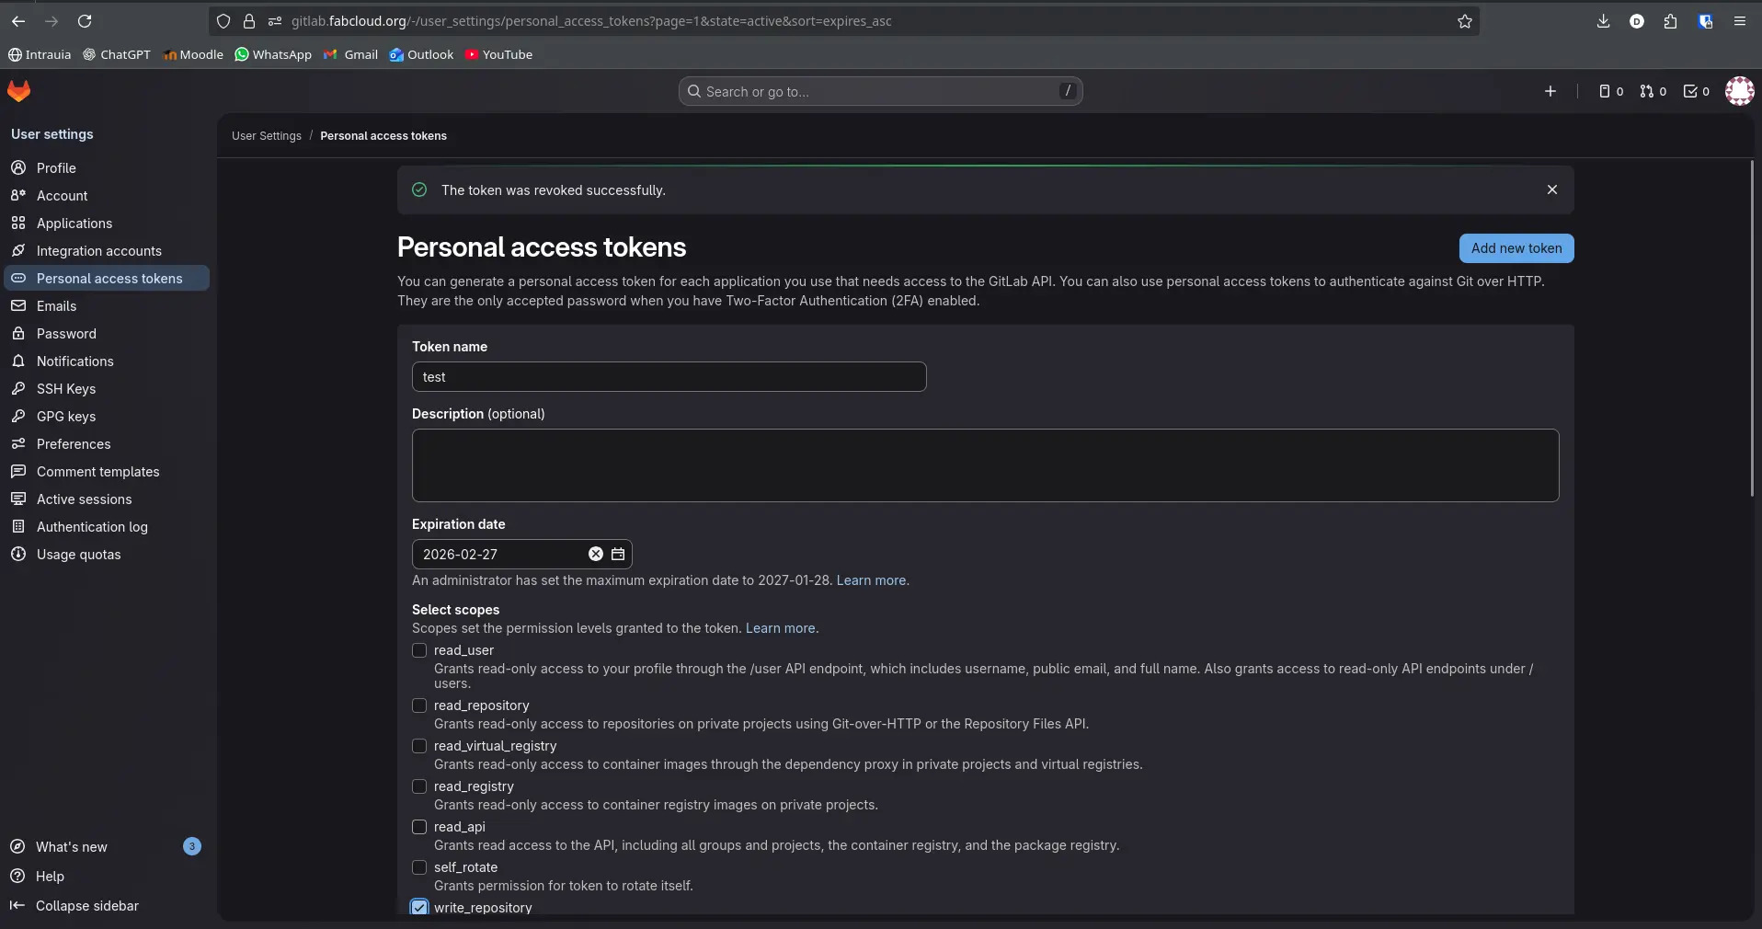
Task: Click inside the Token name field
Action: [x=669, y=377]
